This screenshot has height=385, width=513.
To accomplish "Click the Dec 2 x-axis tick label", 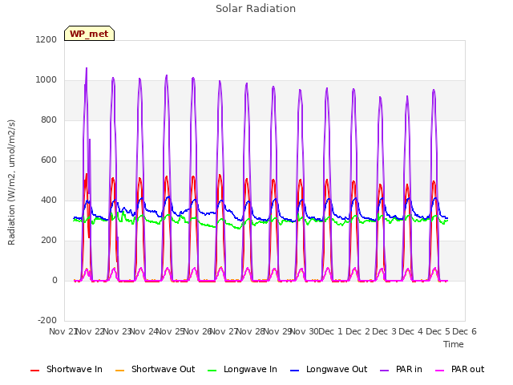I will 357,331.
